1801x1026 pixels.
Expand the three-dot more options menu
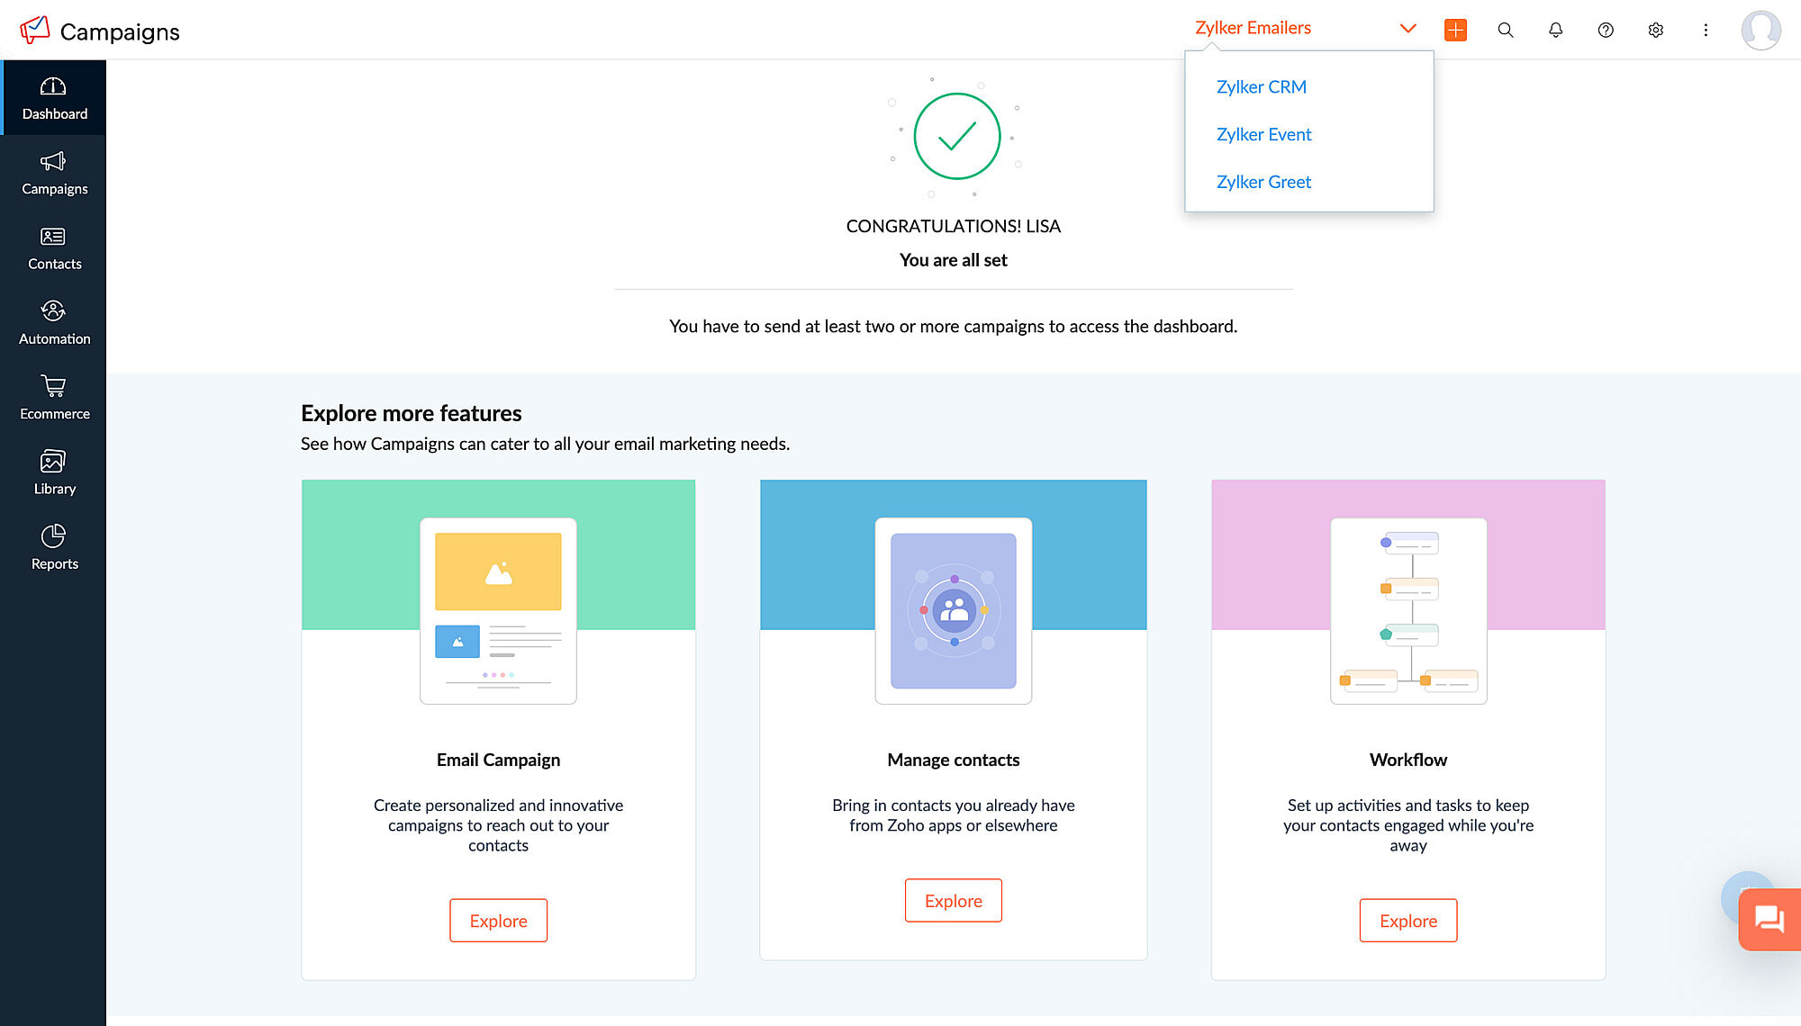tap(1706, 30)
